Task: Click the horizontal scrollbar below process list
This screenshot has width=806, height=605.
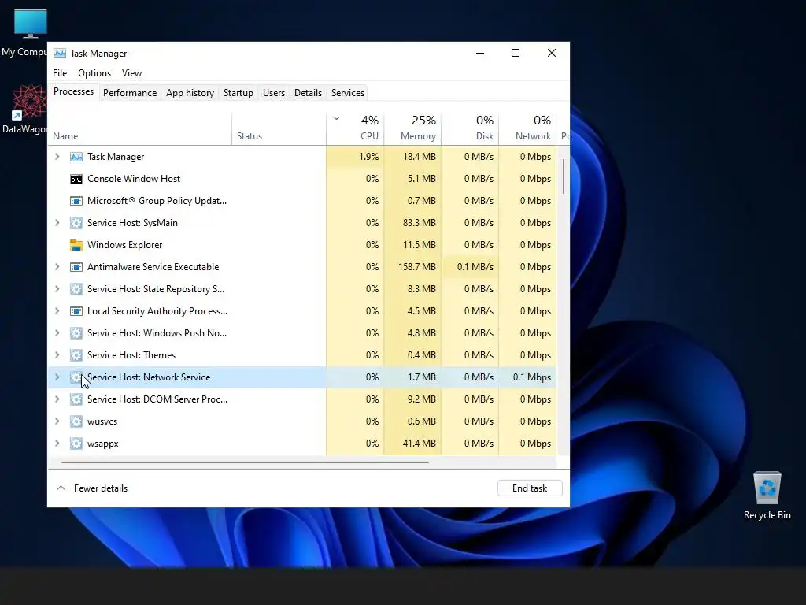Action: [245, 462]
